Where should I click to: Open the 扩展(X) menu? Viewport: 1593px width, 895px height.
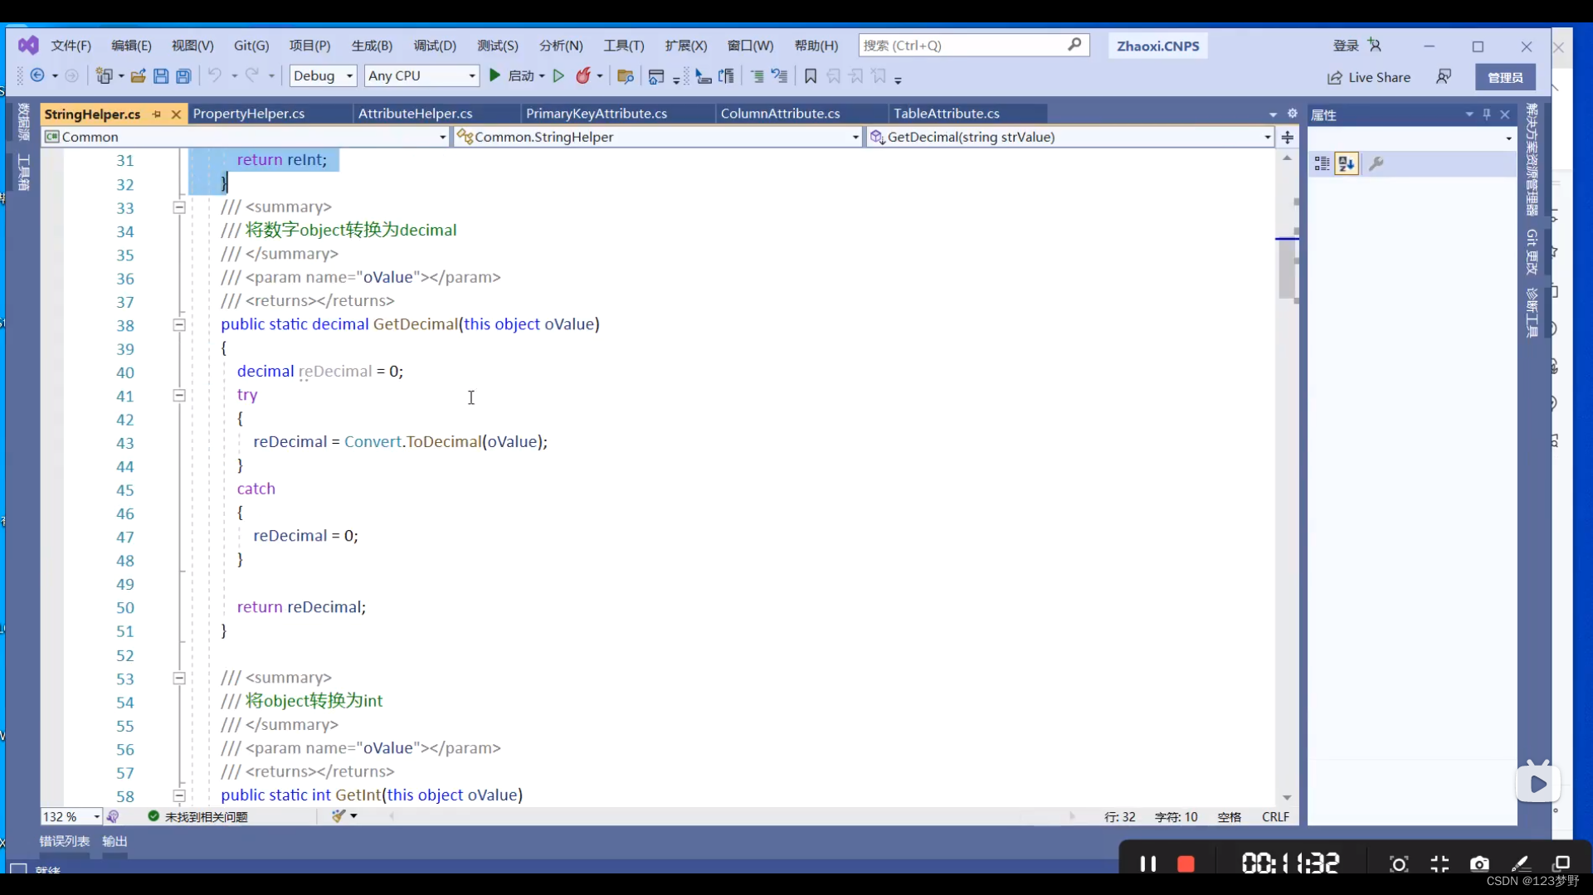tap(686, 46)
